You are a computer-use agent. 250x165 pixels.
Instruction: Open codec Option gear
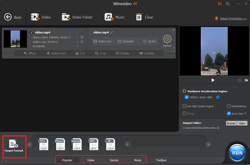coord(167,41)
